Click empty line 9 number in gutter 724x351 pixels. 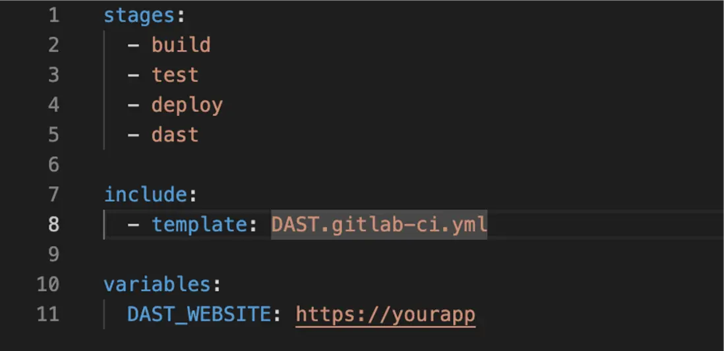point(53,254)
